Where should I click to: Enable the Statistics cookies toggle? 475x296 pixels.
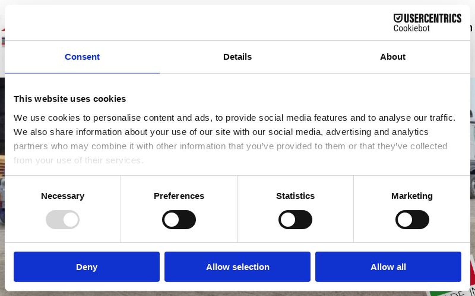point(295,220)
